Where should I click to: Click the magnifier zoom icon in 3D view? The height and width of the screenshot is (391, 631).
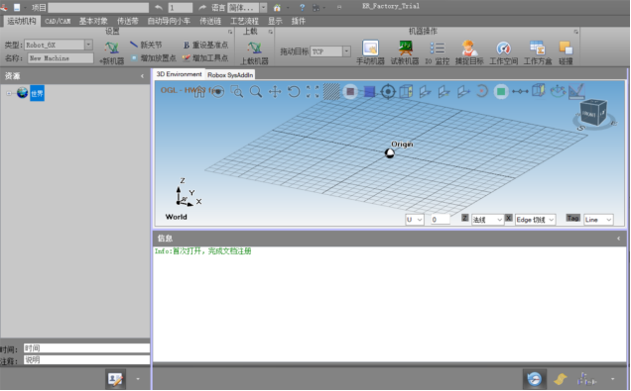coord(256,91)
